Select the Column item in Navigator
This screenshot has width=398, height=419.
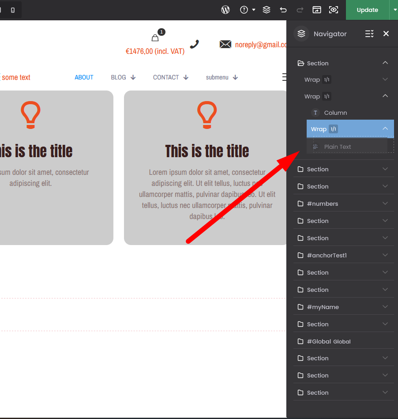[x=335, y=113]
